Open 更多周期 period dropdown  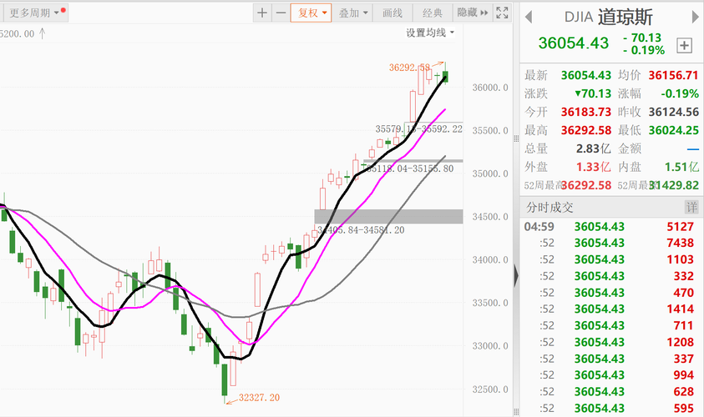coord(35,13)
